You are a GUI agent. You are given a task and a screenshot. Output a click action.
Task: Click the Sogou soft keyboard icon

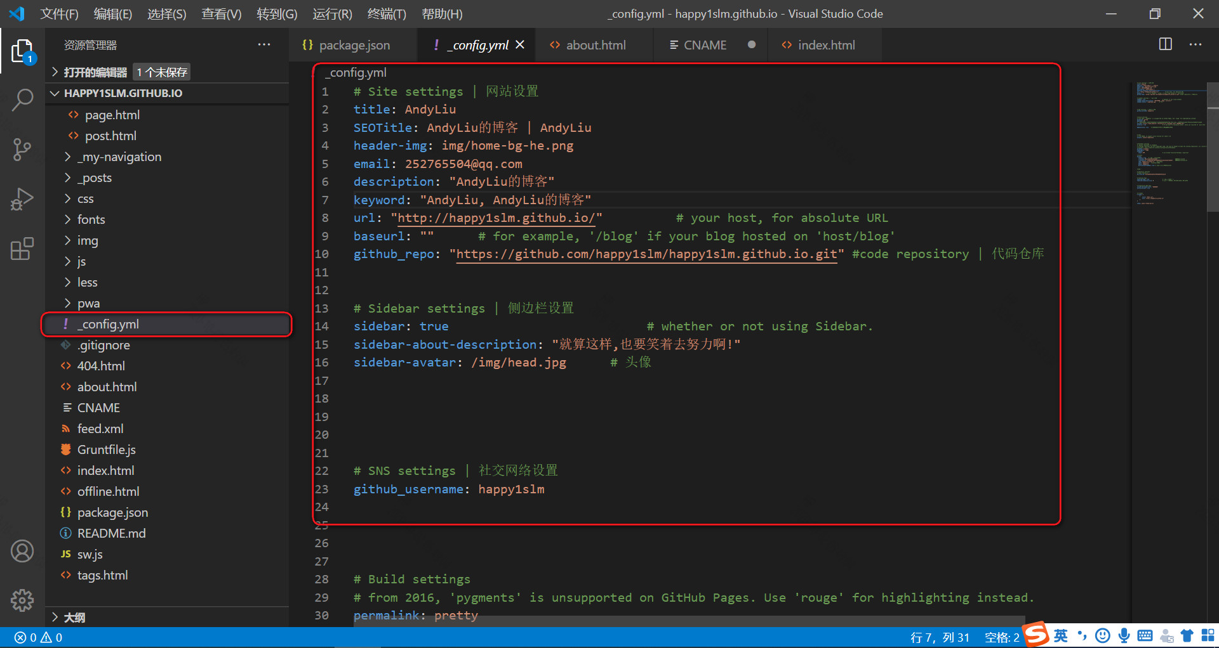click(1145, 635)
